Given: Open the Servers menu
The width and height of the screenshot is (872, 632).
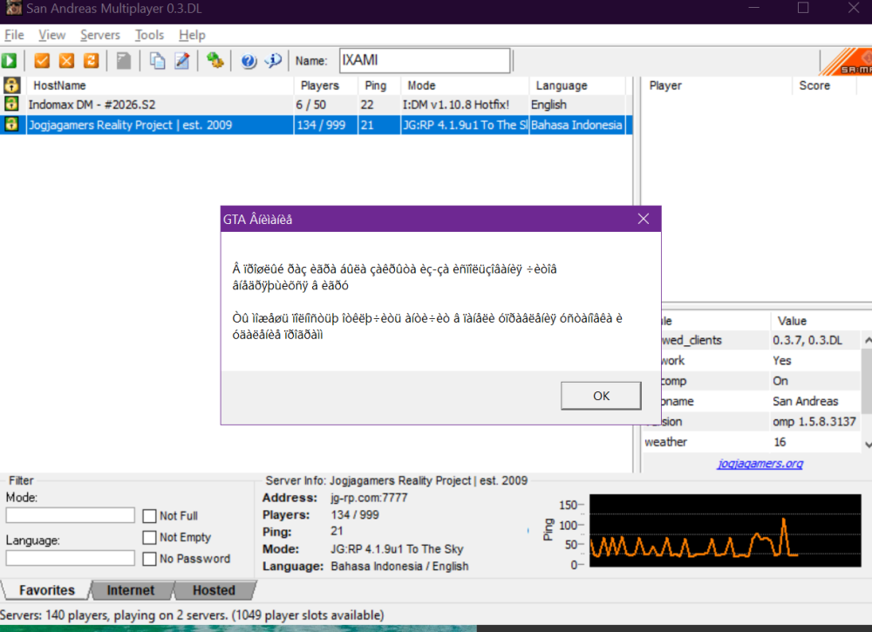Looking at the screenshot, I should point(100,35).
